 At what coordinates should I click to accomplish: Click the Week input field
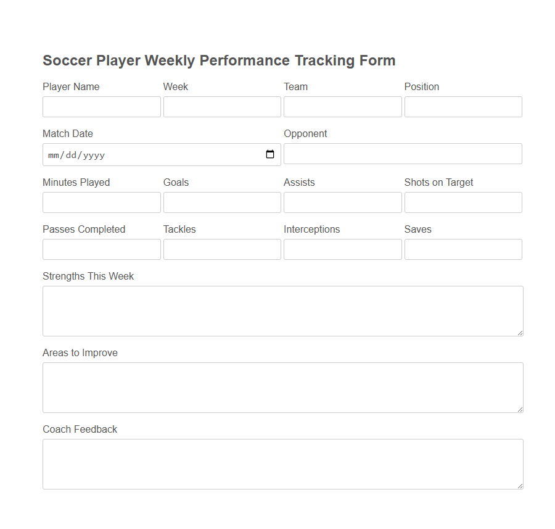pyautogui.click(x=221, y=106)
